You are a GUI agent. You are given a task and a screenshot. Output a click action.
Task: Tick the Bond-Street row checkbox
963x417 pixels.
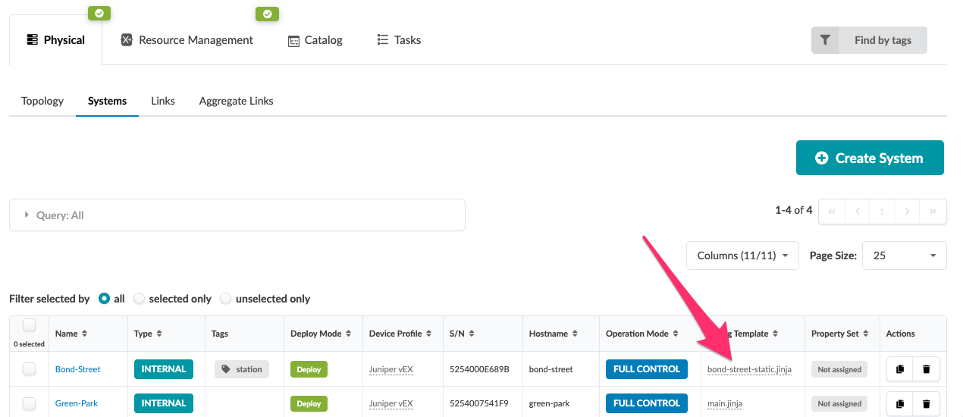(29, 369)
